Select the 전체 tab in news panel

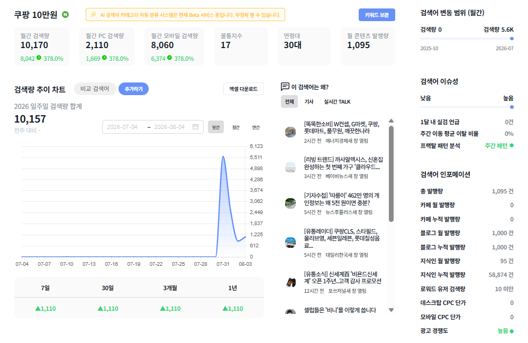coord(289,101)
